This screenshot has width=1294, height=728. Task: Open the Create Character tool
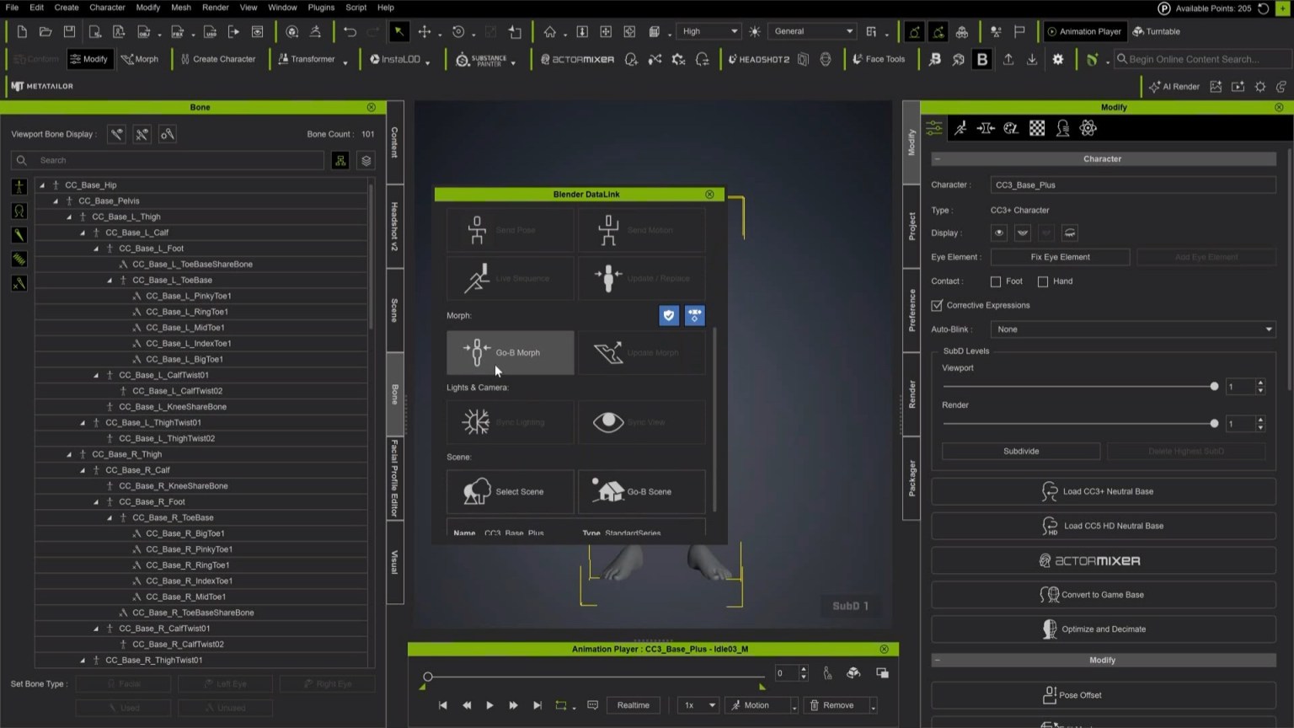[x=217, y=59]
